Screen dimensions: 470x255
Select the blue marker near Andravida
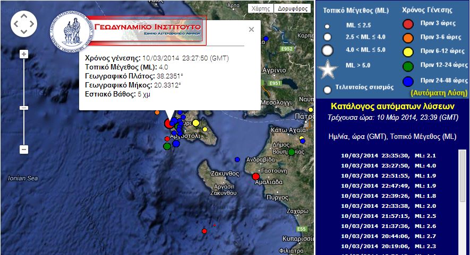coord(237,159)
